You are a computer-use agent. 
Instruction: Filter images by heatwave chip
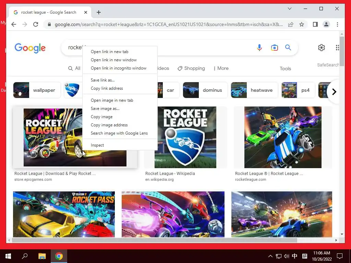coord(255,90)
